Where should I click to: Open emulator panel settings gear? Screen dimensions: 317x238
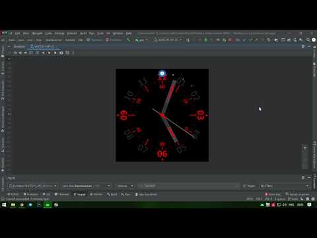[x=303, y=46]
